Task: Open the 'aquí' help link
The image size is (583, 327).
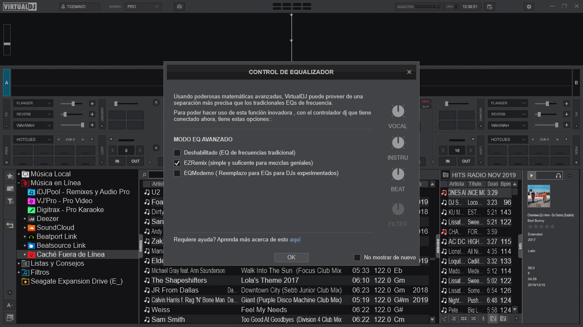Action: 295,240
